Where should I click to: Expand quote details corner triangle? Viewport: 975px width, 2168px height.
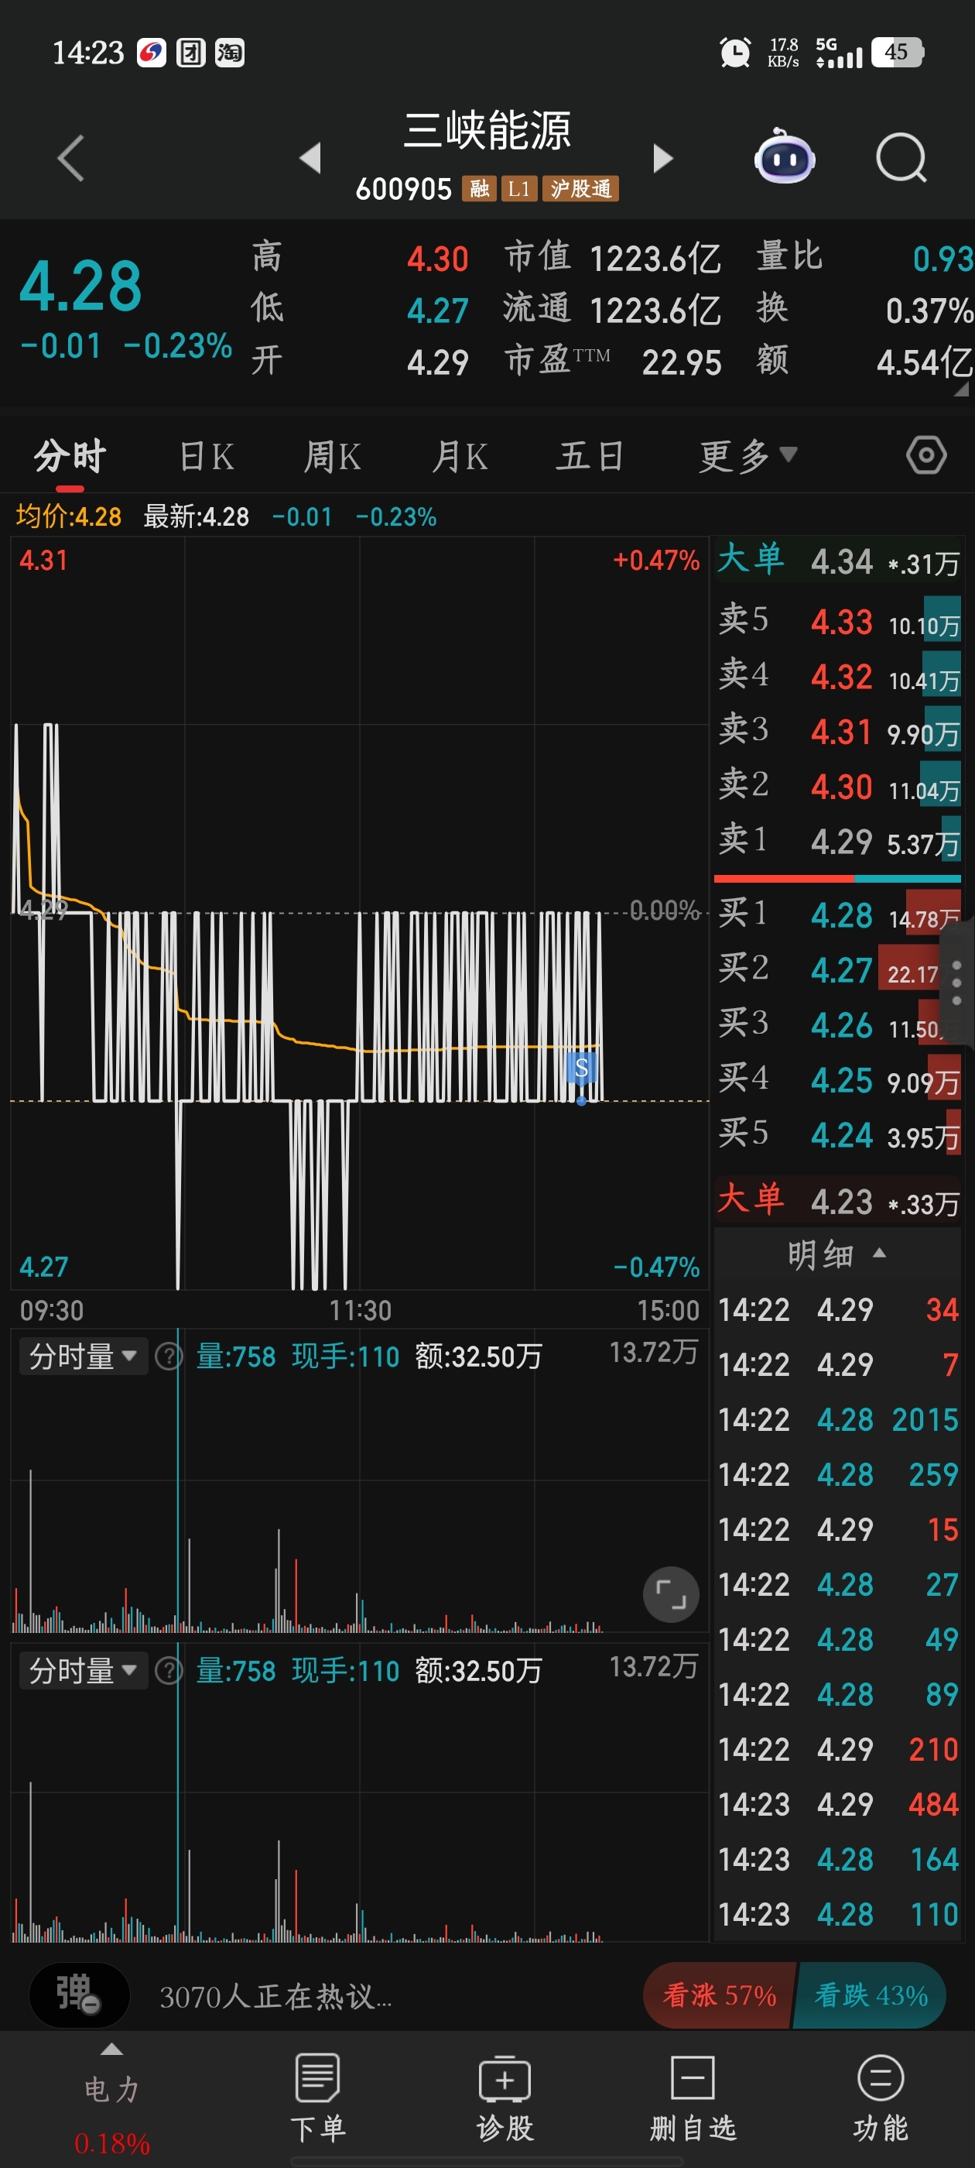[961, 389]
